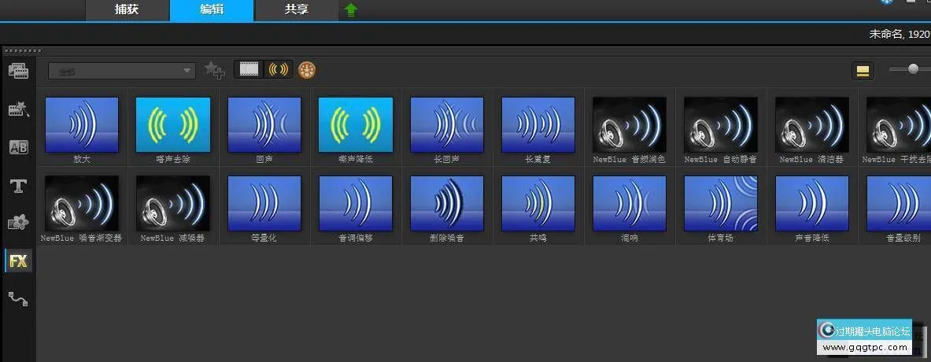Viewport: 931px width, 362px height.
Task: Open the Instant Project templates panel
Action: click(x=18, y=109)
